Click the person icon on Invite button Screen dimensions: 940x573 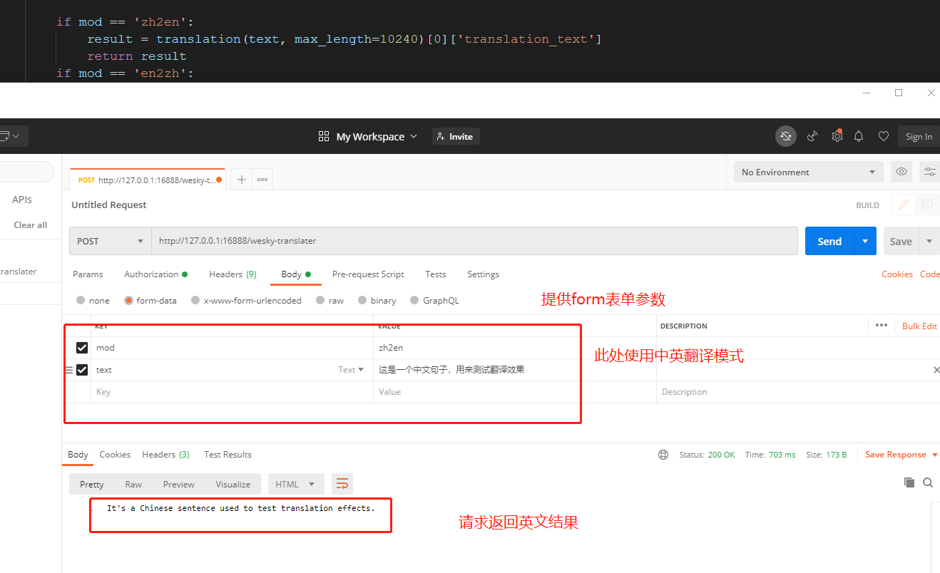[441, 136]
